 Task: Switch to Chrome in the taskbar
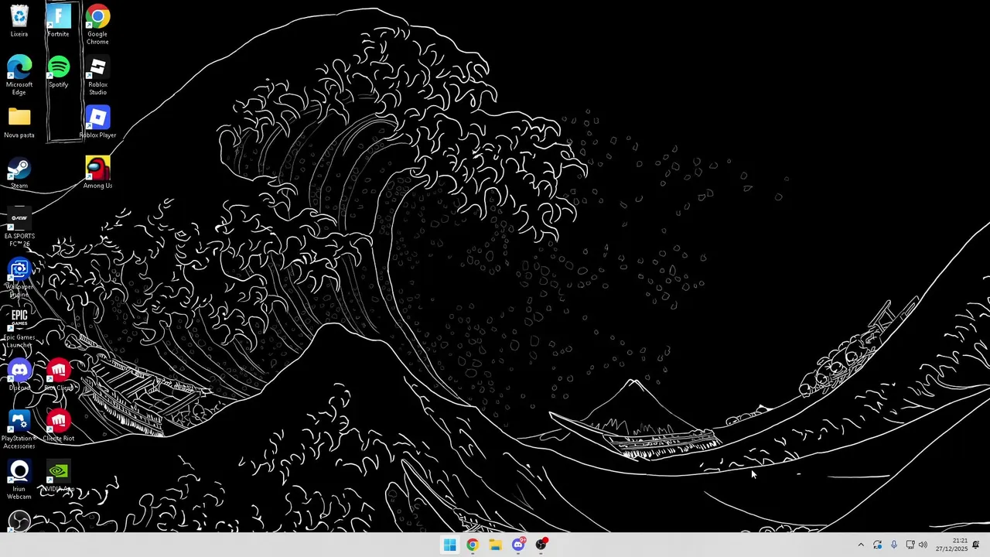click(473, 545)
